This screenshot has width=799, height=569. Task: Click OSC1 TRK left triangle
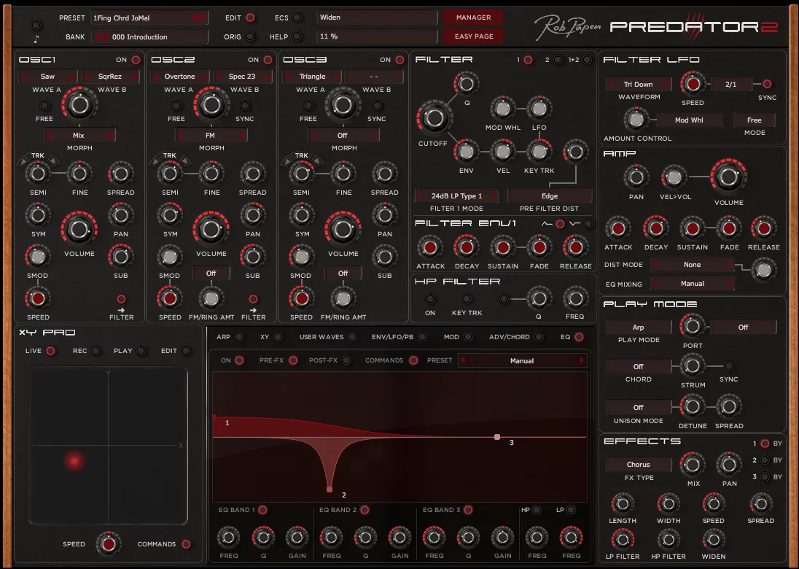23,162
